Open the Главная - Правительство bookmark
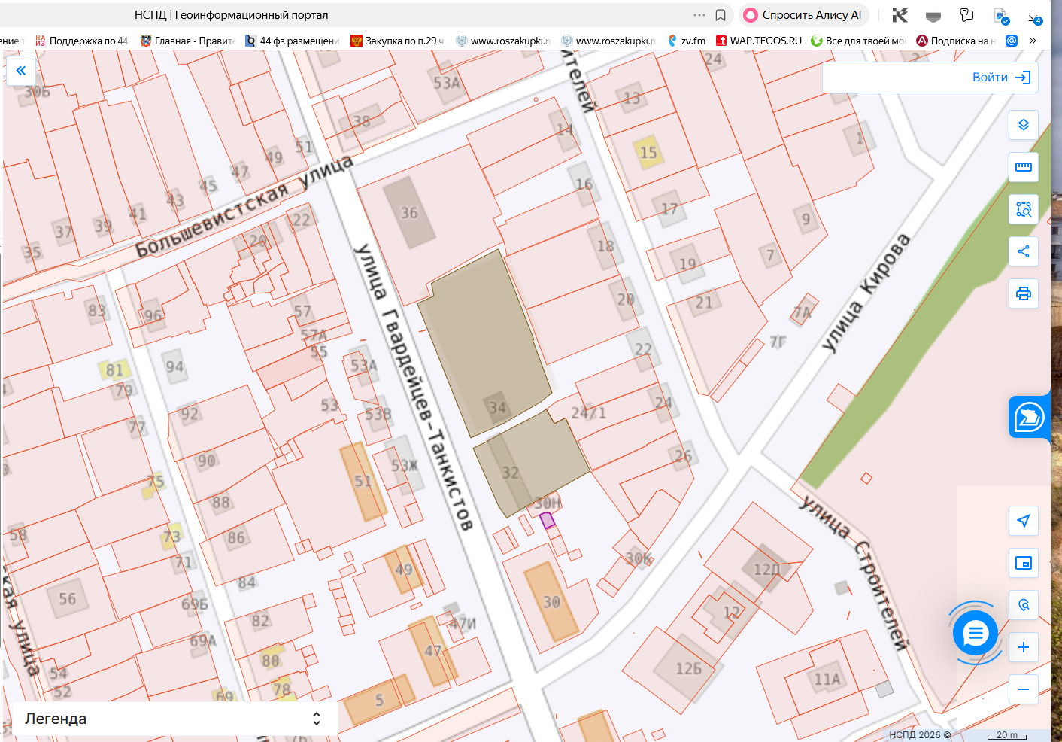 pyautogui.click(x=188, y=41)
